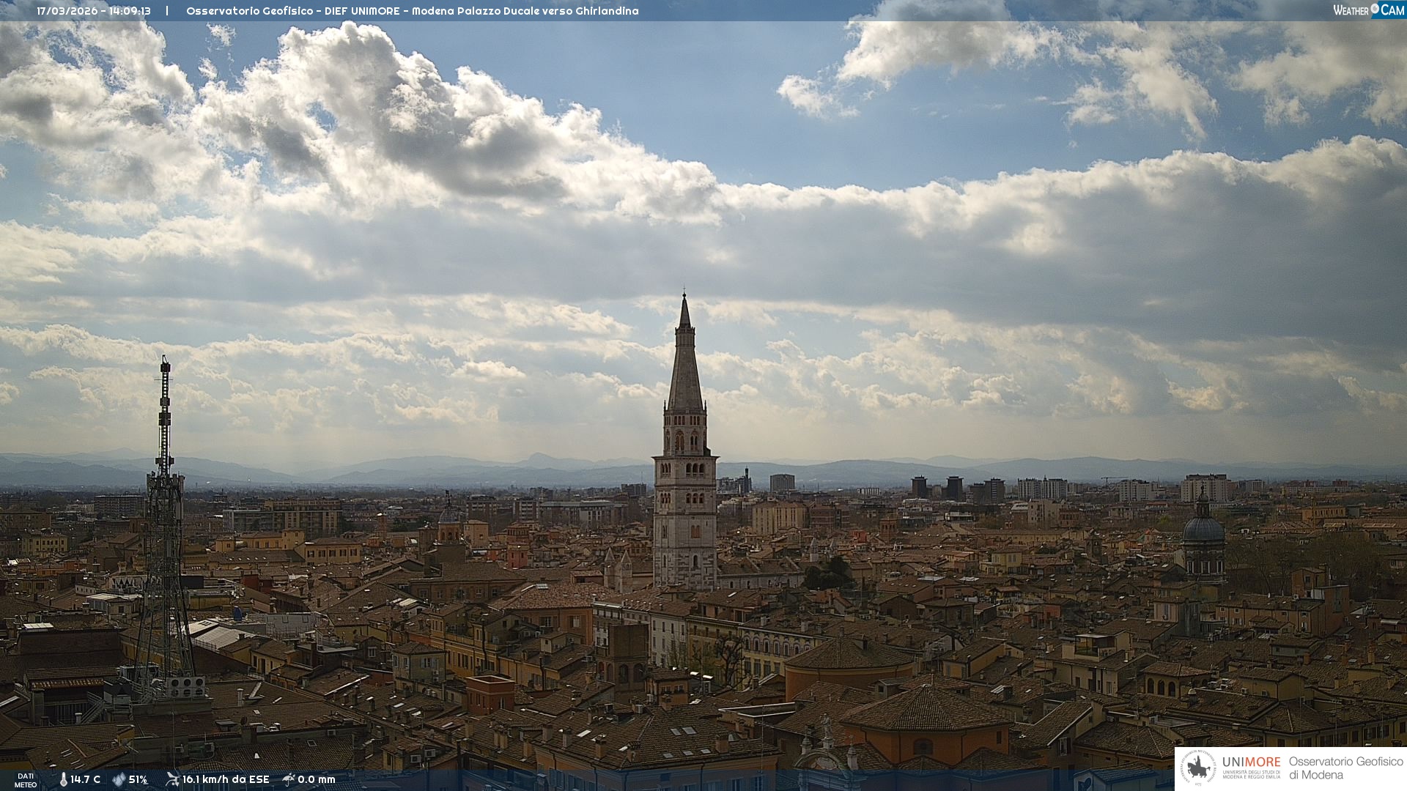This screenshot has height=791, width=1407.
Task: Click the church dome on right
Action: [1203, 529]
